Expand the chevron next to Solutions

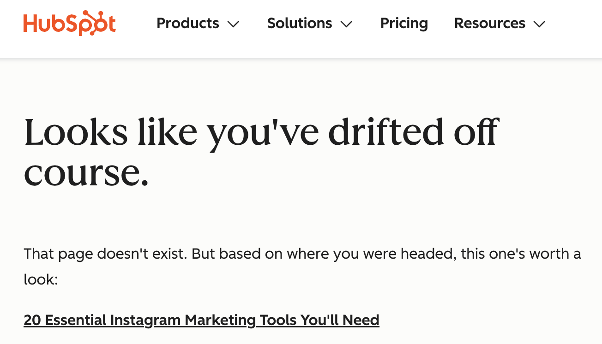pos(346,24)
